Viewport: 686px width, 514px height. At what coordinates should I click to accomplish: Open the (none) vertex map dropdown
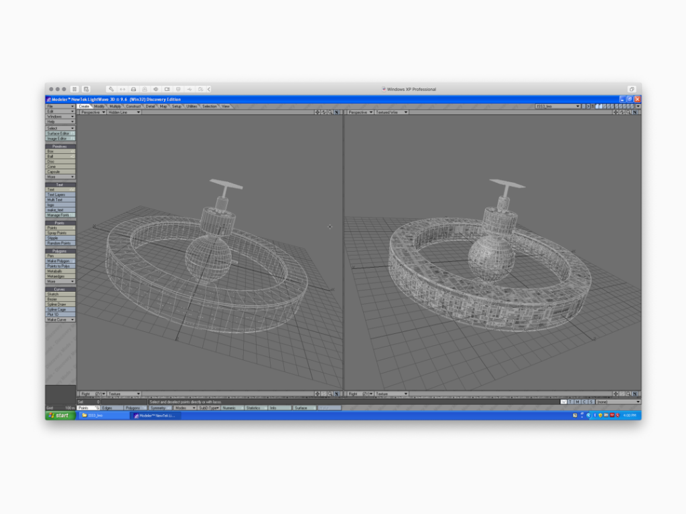[x=618, y=402]
